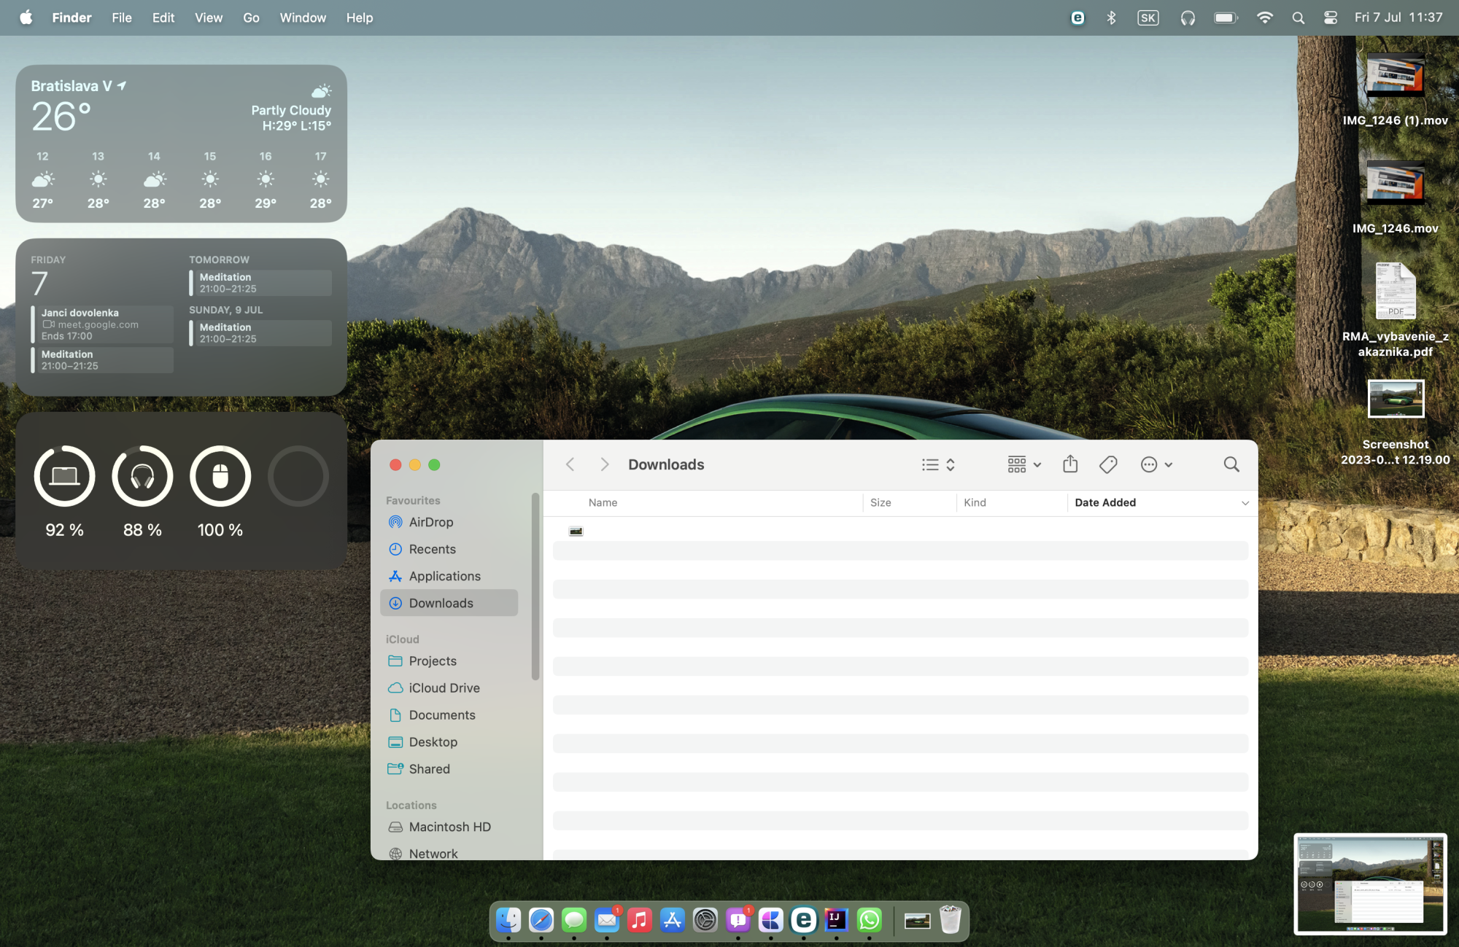
Task: Click the Share icon in Finder toolbar
Action: [1070, 464]
